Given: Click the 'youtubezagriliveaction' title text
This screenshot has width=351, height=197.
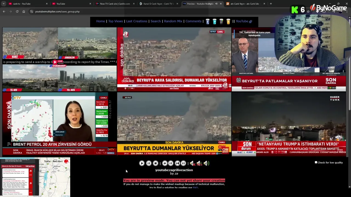Looking at the screenshot, I should click(x=174, y=170).
